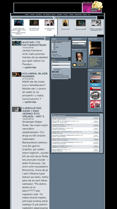Collapse the Login panel header arrow
Screen dimensions: 117x209
68,59
